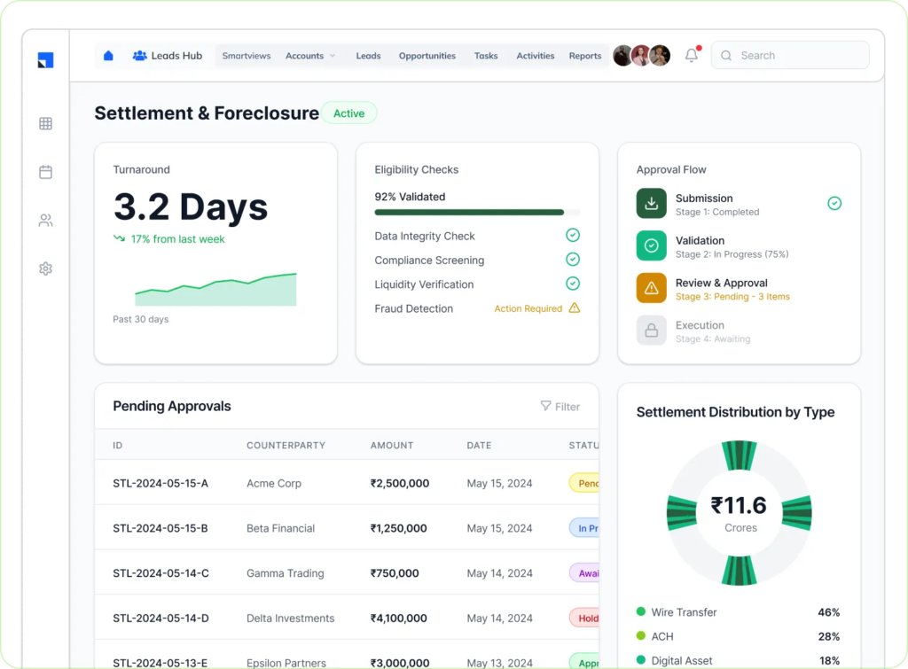The width and height of the screenshot is (908, 669).
Task: Open the Tasks tab
Action: point(486,56)
